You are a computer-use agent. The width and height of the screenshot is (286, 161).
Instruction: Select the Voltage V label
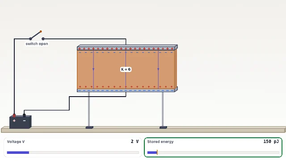(x=16, y=142)
